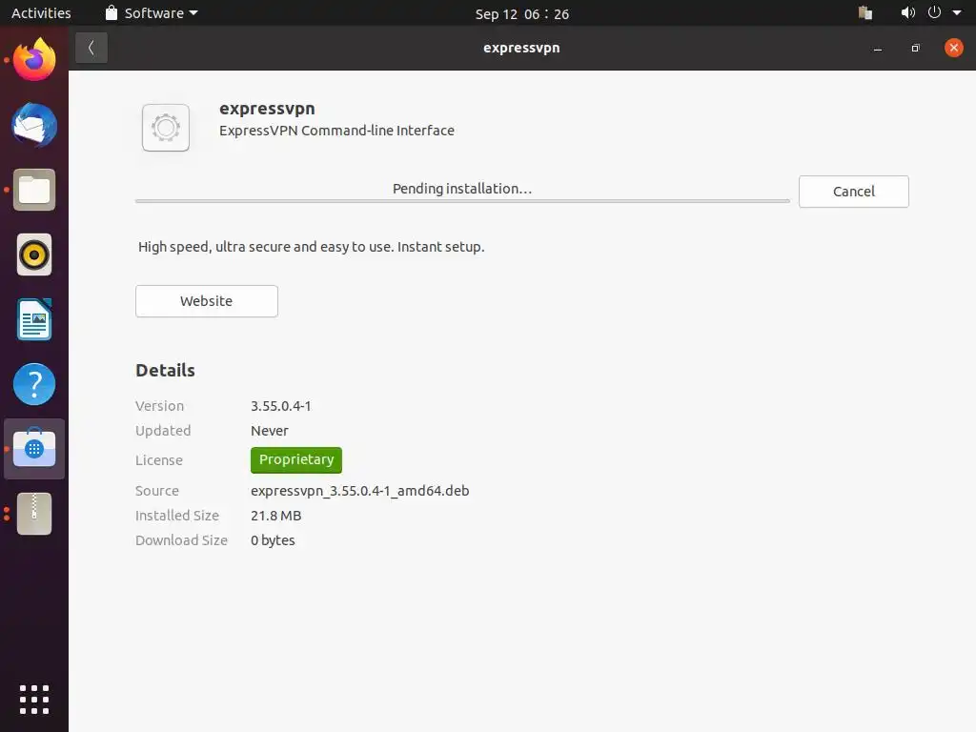This screenshot has height=732, width=976.
Task: Click the expressvpn title in header bar
Action: [x=521, y=48]
